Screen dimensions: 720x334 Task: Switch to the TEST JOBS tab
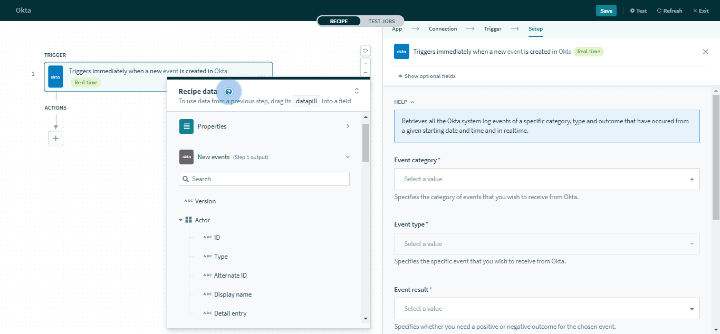point(381,21)
